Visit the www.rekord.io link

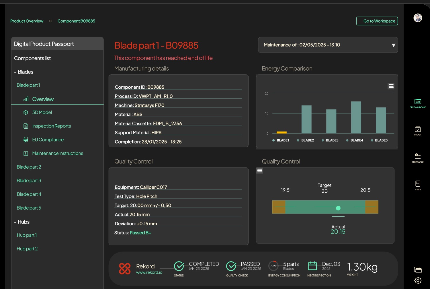(x=149, y=272)
